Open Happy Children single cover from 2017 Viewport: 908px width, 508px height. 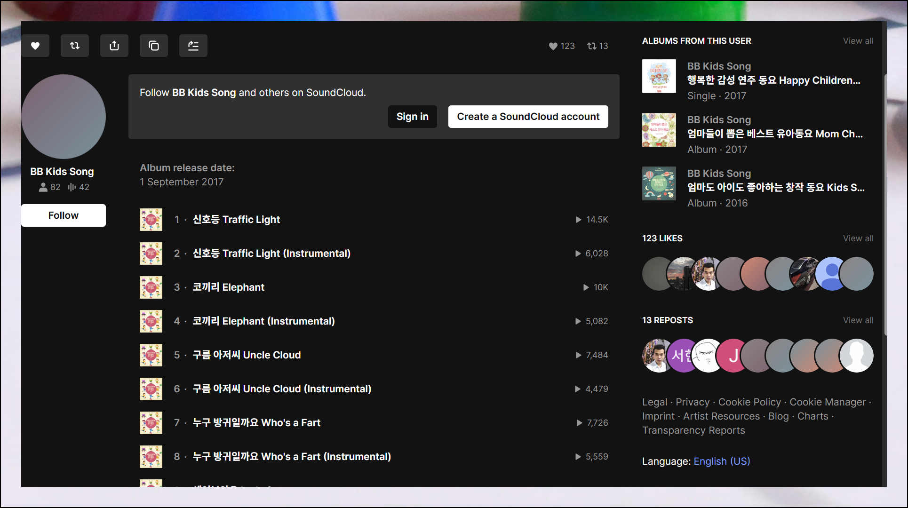659,76
